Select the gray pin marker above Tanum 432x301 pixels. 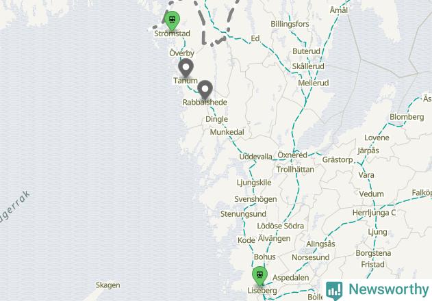click(186, 68)
